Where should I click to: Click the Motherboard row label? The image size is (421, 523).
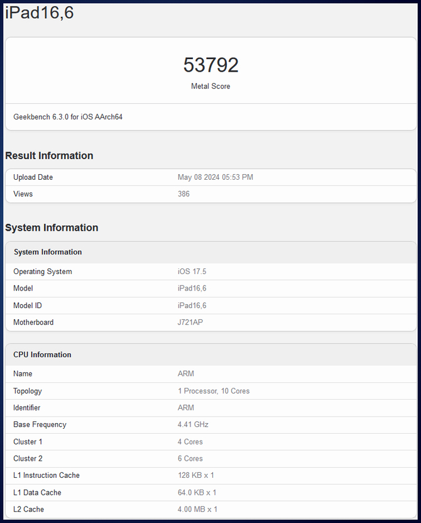click(33, 322)
